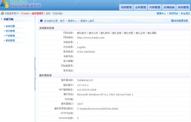191x122 pixels.
Task: Click the user icon beside 当前登录用户
Action: click(2, 13)
